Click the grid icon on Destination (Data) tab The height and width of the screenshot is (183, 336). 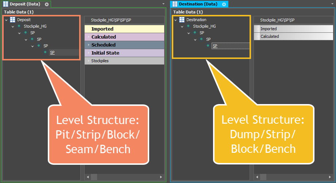[x=175, y=4]
